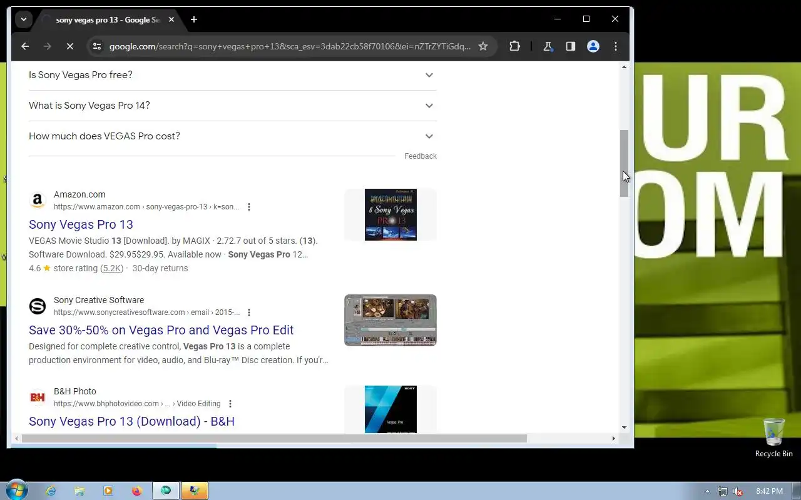The image size is (801, 500).
Task: Open the Recycle Bin desktop icon
Action: [x=774, y=437]
